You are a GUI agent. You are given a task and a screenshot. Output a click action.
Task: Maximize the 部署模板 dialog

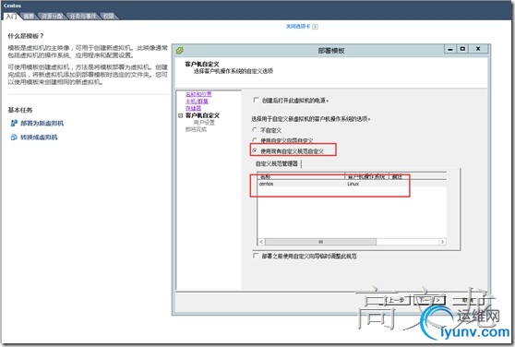(462, 49)
